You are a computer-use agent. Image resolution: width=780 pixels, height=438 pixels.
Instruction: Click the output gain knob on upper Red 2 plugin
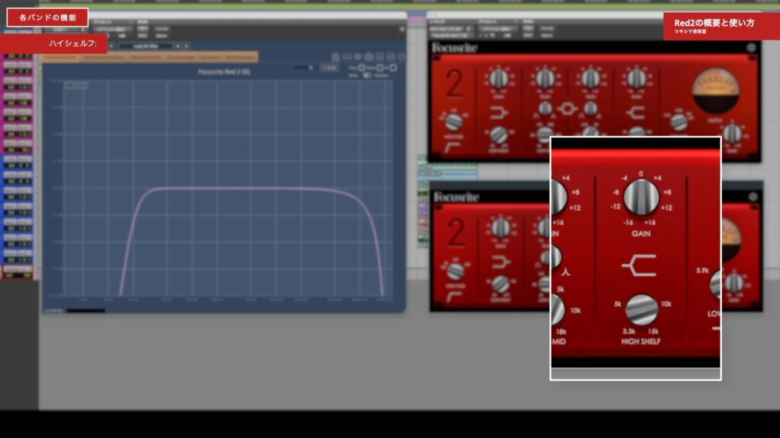coord(732,134)
